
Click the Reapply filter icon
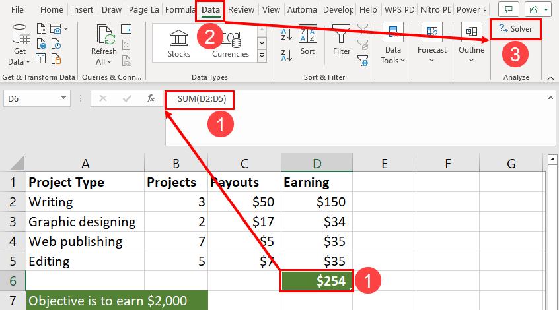coord(363,45)
